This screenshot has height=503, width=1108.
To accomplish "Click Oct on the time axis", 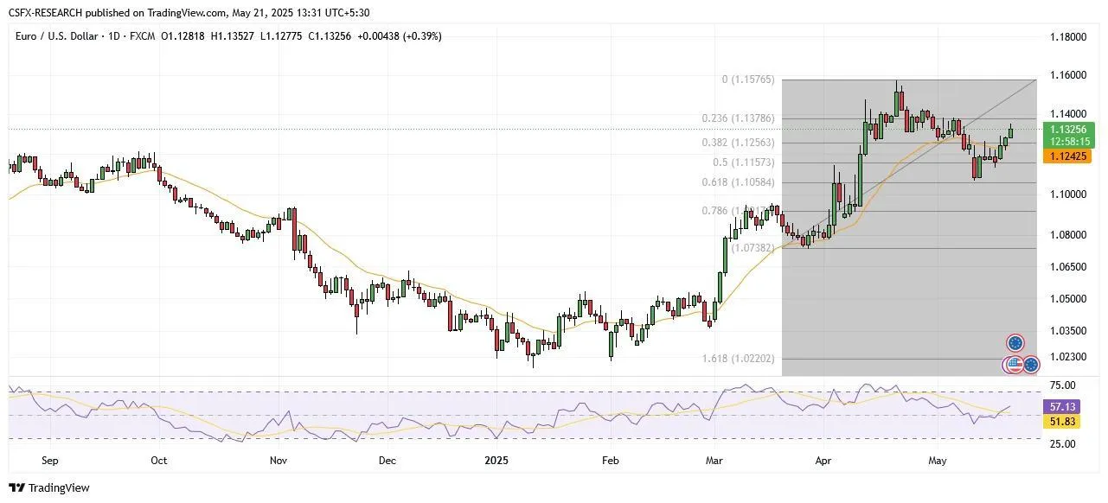I will 158,461.
